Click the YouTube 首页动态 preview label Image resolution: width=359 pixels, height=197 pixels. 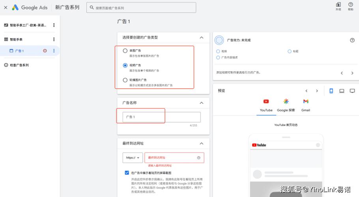(x=286, y=125)
